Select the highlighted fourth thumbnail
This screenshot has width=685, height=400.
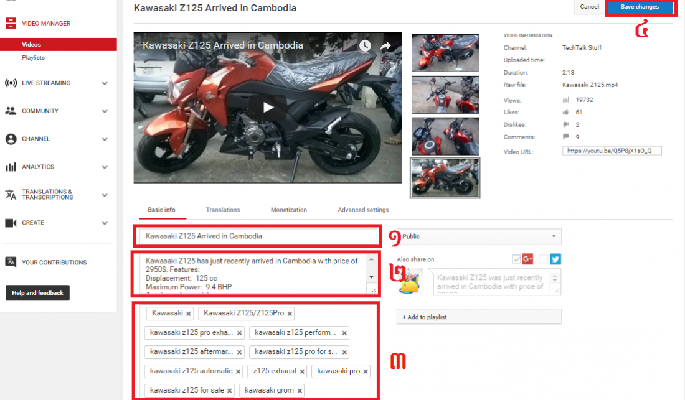[445, 178]
